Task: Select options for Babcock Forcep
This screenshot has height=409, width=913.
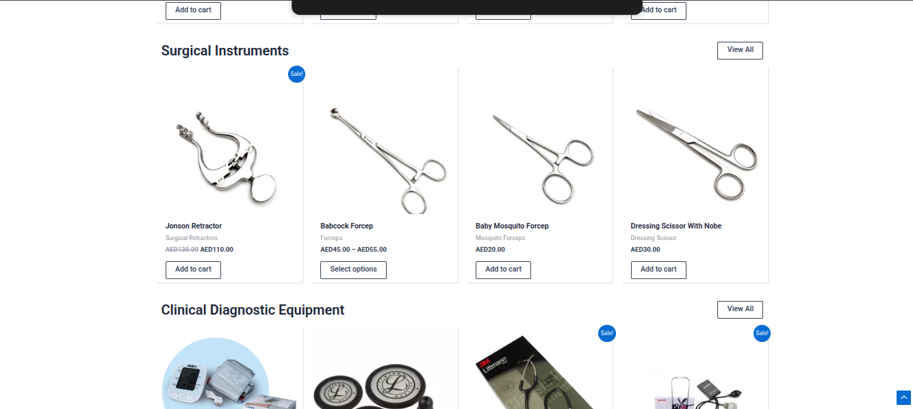Action: 353,269
